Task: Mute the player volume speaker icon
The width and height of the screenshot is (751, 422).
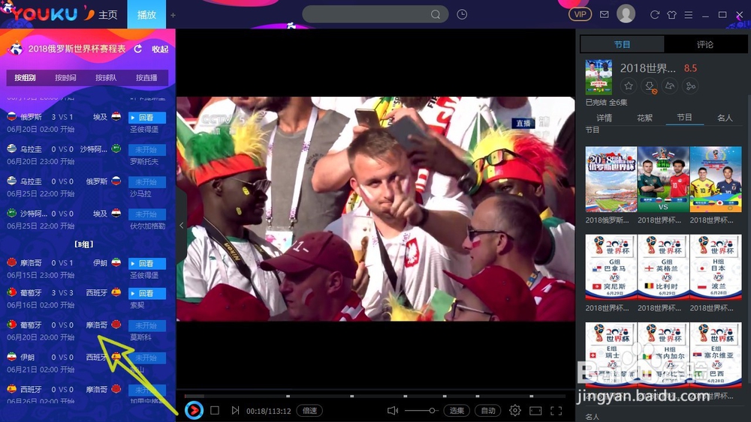Action: [392, 411]
